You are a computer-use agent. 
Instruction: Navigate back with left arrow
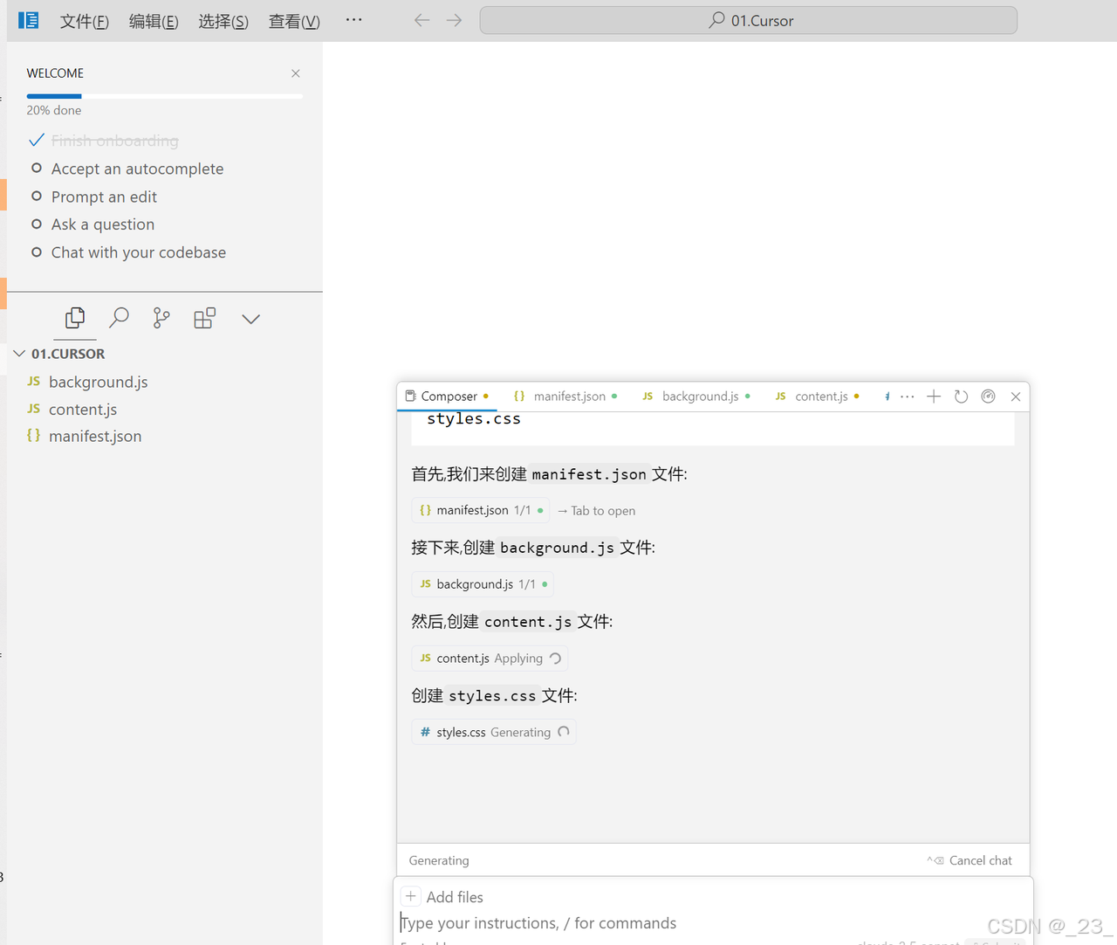[421, 20]
